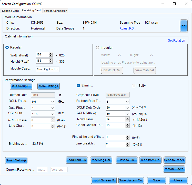The height and width of the screenshot is (185, 192).
Task: Uncheck the Eliminate checkbox
Action: [78, 85]
